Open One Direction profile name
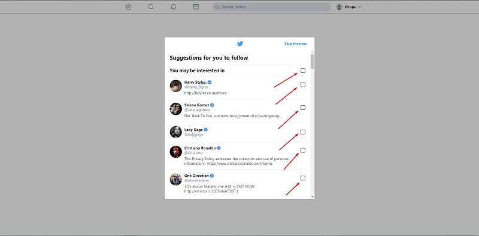Viewport: 479px width, 236px height. [x=196, y=176]
